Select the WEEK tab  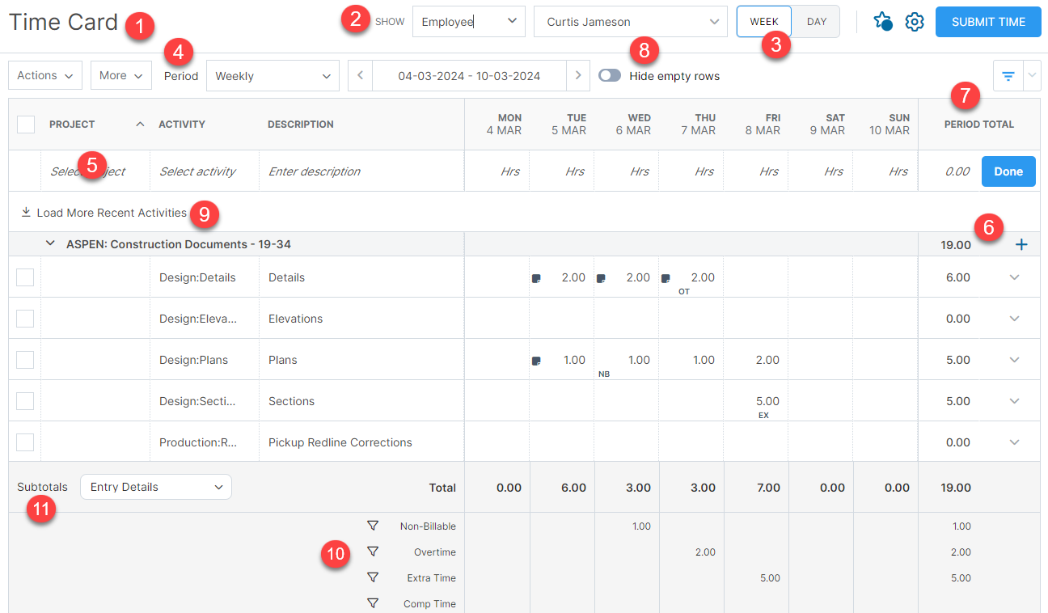point(763,22)
